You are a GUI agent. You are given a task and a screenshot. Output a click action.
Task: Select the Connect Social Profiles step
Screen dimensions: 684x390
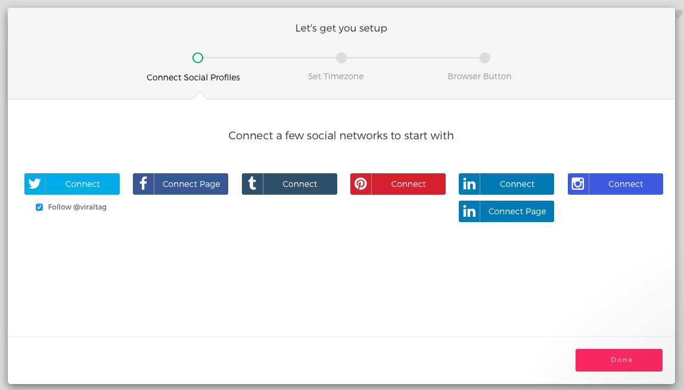tap(193, 77)
